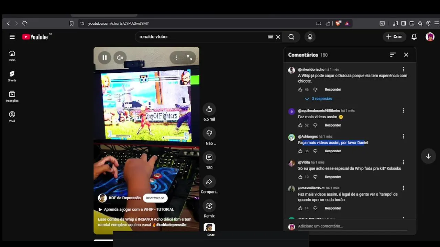Open 'Aprenda a jogar com a WHIP - TUTORIAL' link
The image size is (440, 247).
pos(136,209)
